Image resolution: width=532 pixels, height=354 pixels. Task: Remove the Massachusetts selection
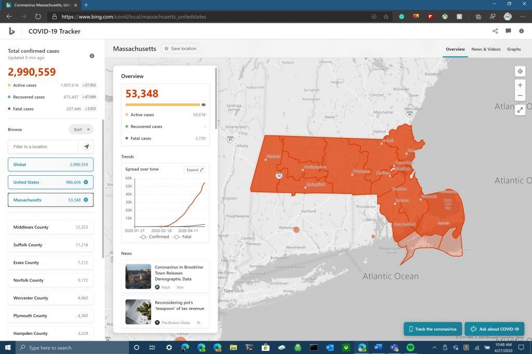point(86,200)
